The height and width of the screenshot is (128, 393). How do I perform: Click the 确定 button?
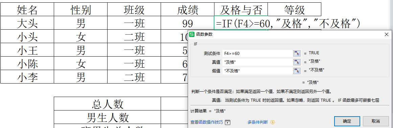pyautogui.click(x=347, y=121)
